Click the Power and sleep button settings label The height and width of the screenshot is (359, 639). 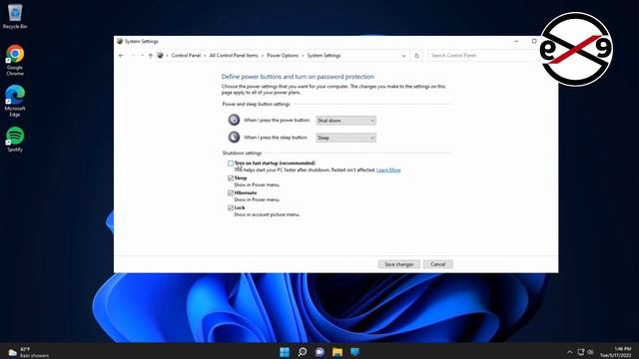256,104
